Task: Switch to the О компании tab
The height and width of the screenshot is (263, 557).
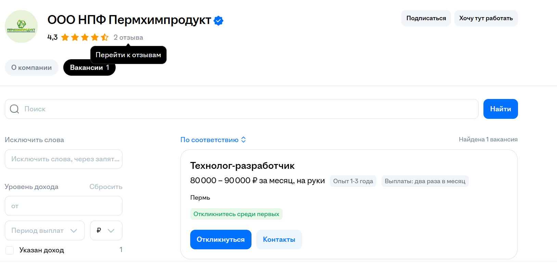Action: pos(31,67)
